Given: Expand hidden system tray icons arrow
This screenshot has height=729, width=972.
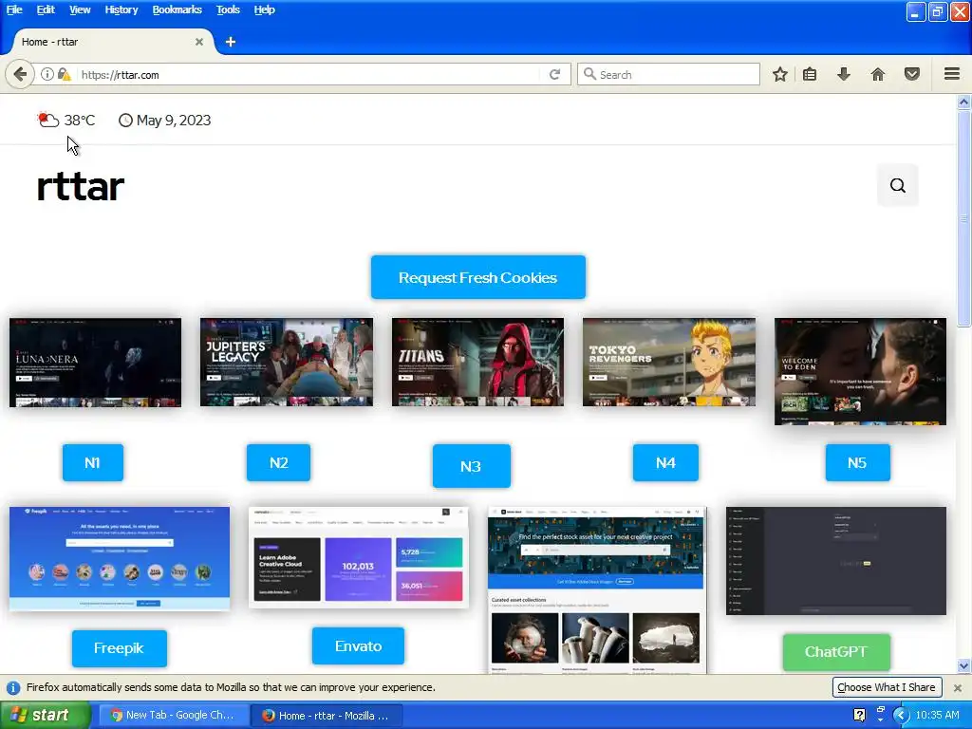Looking at the screenshot, I should [901, 716].
